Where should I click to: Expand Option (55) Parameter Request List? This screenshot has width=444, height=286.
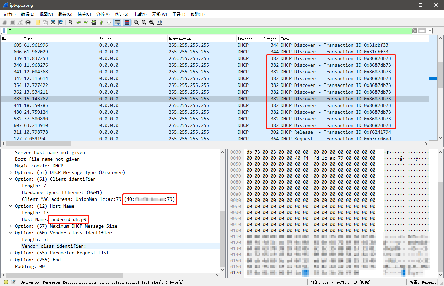point(11,253)
